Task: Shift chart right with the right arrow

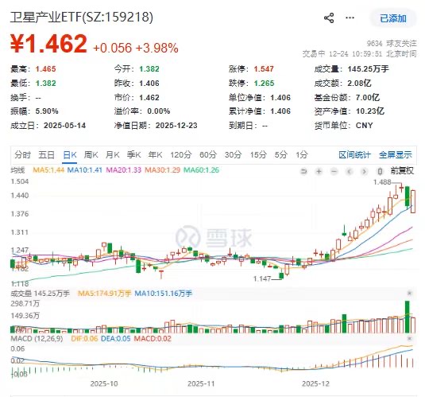Action: click(365, 171)
